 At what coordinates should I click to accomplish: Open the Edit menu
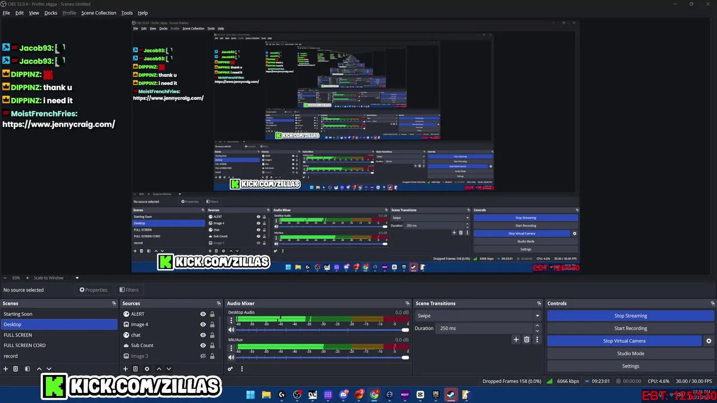coord(20,13)
